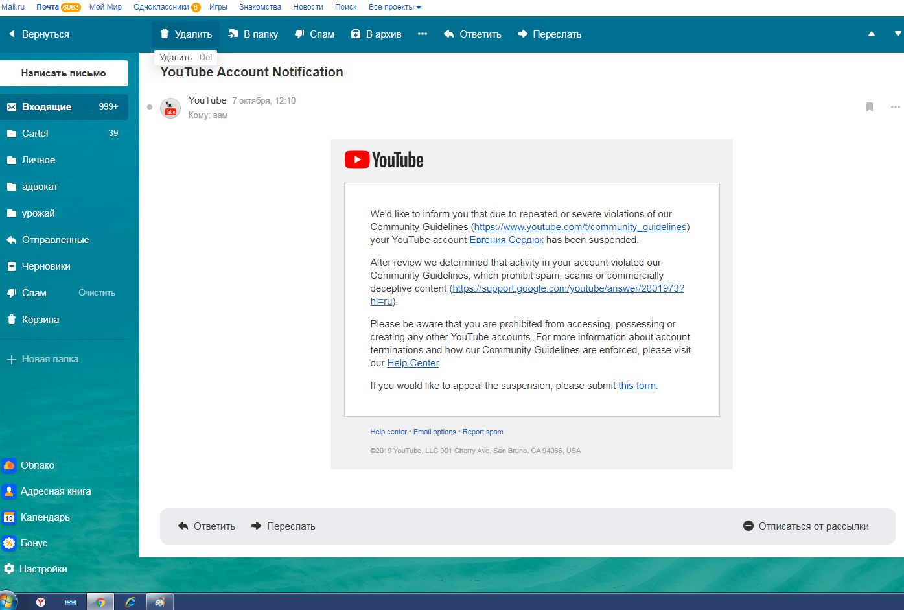
Task: Open the 'Отправленные' sent folder
Action: pyautogui.click(x=64, y=240)
